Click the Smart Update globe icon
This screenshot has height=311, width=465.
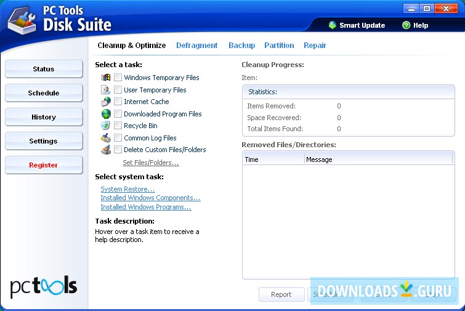tap(333, 25)
